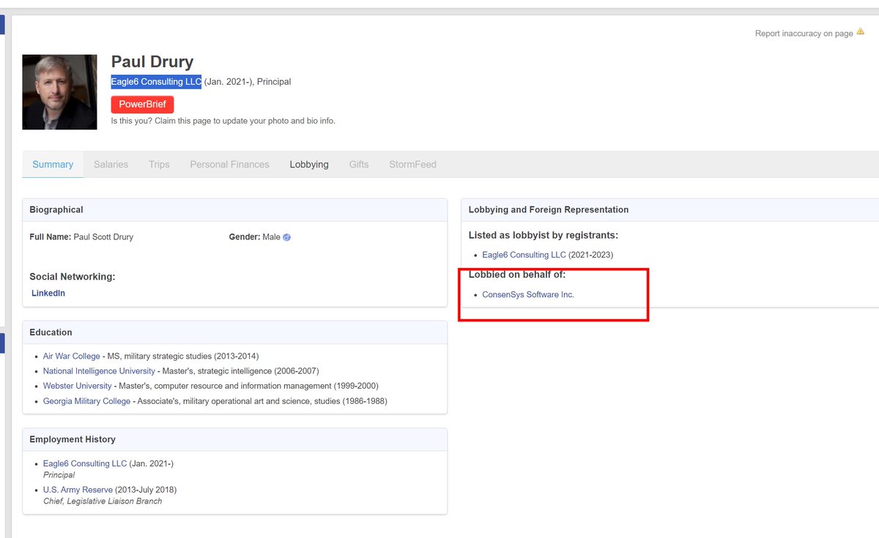Screen dimensions: 879x538
Task: Click the highlighted Eagle6 Consulting LLC header link
Action: pos(156,82)
